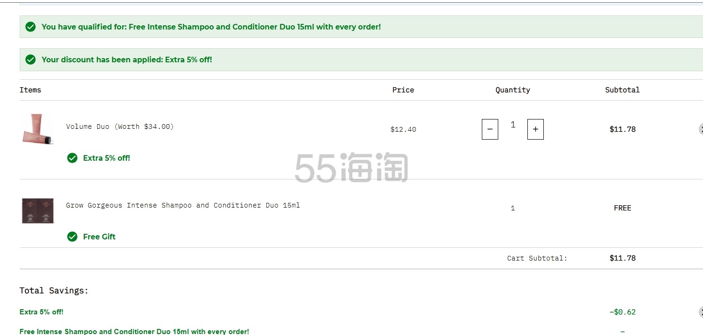This screenshot has width=703, height=335.
Task: Decrease Volume Duo quantity with minus button
Action: (x=490, y=129)
